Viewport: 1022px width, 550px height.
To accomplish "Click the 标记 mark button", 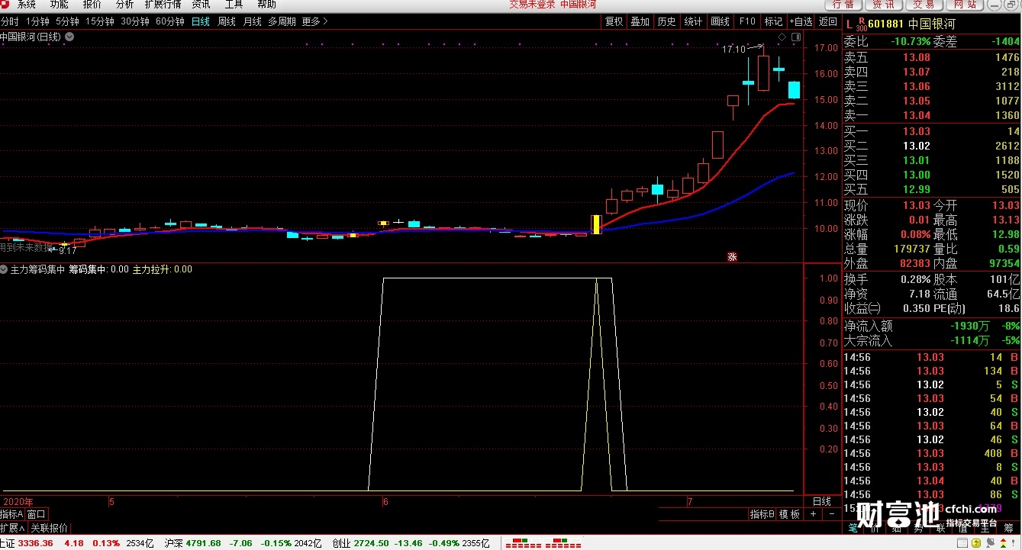I will point(774,21).
